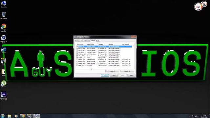Select the Adobe After Effects shortcut

tap(4, 96)
